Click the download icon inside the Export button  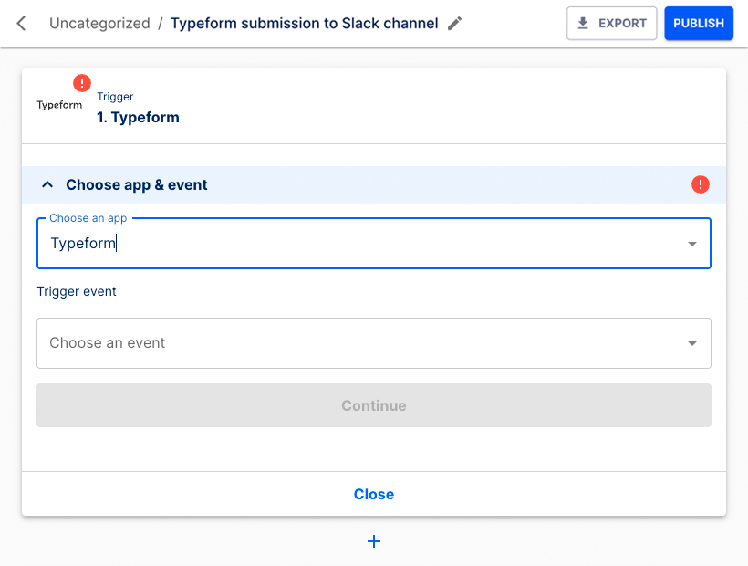point(582,23)
